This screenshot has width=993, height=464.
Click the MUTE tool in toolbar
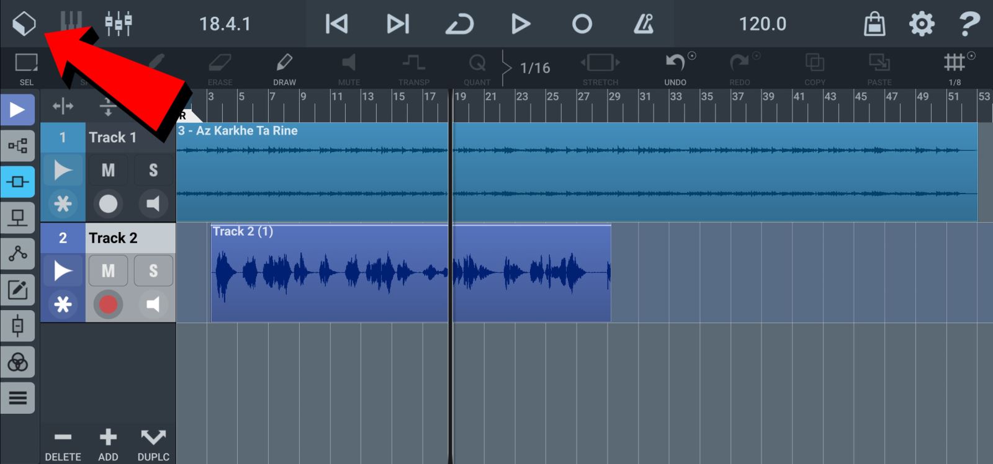[x=349, y=69]
